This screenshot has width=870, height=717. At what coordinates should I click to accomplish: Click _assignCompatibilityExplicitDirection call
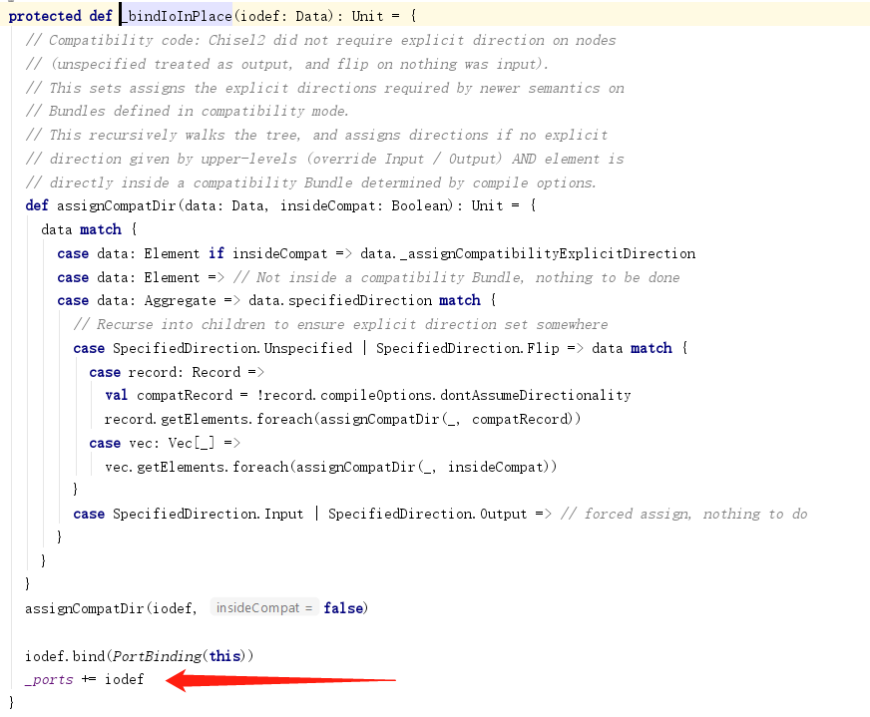[x=547, y=254]
